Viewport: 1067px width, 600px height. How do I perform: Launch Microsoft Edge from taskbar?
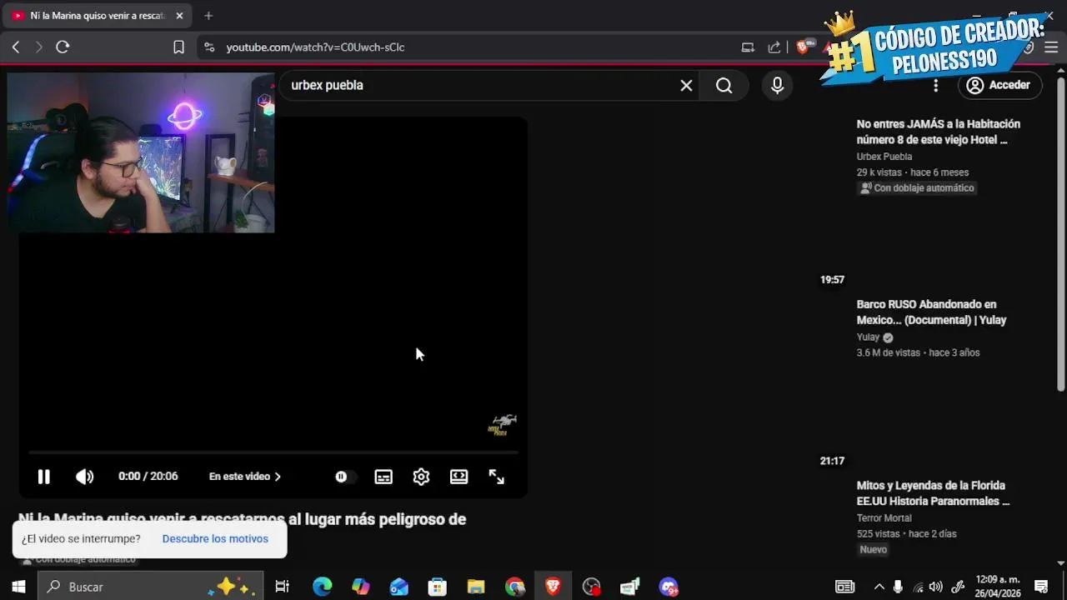(x=322, y=587)
